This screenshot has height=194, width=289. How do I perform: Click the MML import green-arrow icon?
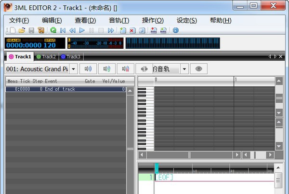(163, 30)
